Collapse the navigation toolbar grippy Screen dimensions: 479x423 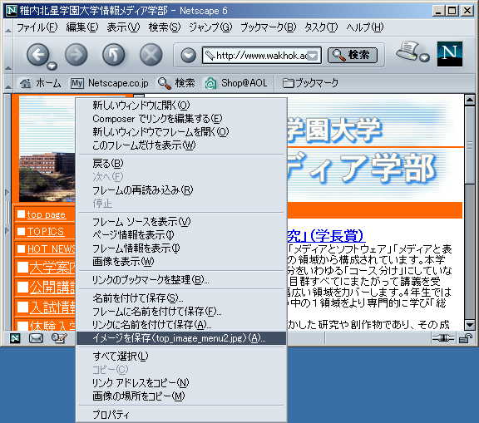click(8, 55)
